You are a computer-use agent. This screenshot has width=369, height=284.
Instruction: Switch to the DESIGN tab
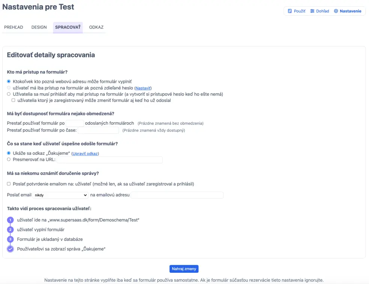point(39,27)
